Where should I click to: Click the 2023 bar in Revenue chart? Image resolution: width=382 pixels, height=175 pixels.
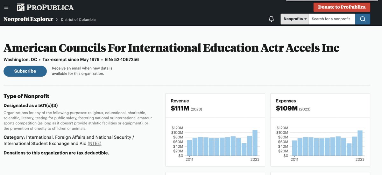pos(255,143)
